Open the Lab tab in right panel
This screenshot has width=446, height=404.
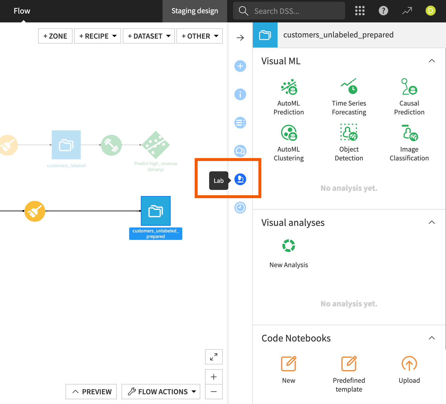[240, 179]
